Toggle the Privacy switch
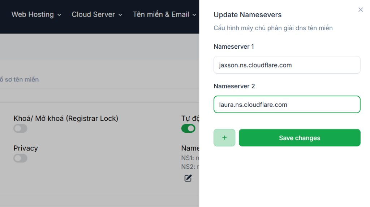 point(20,158)
